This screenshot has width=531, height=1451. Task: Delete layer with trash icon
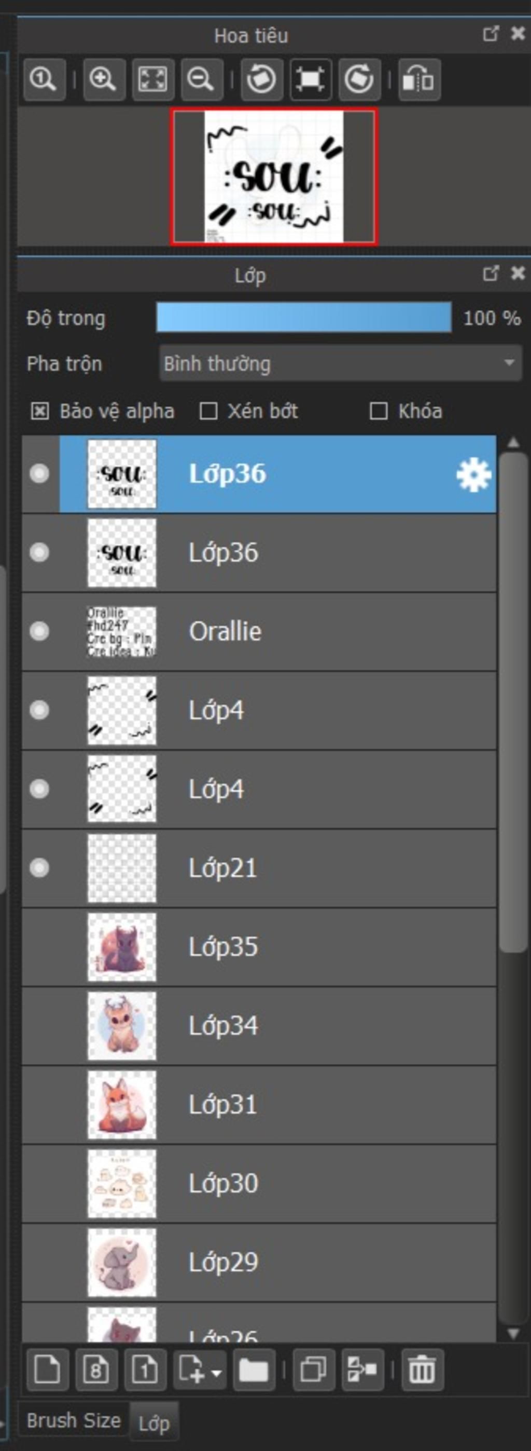(422, 1369)
